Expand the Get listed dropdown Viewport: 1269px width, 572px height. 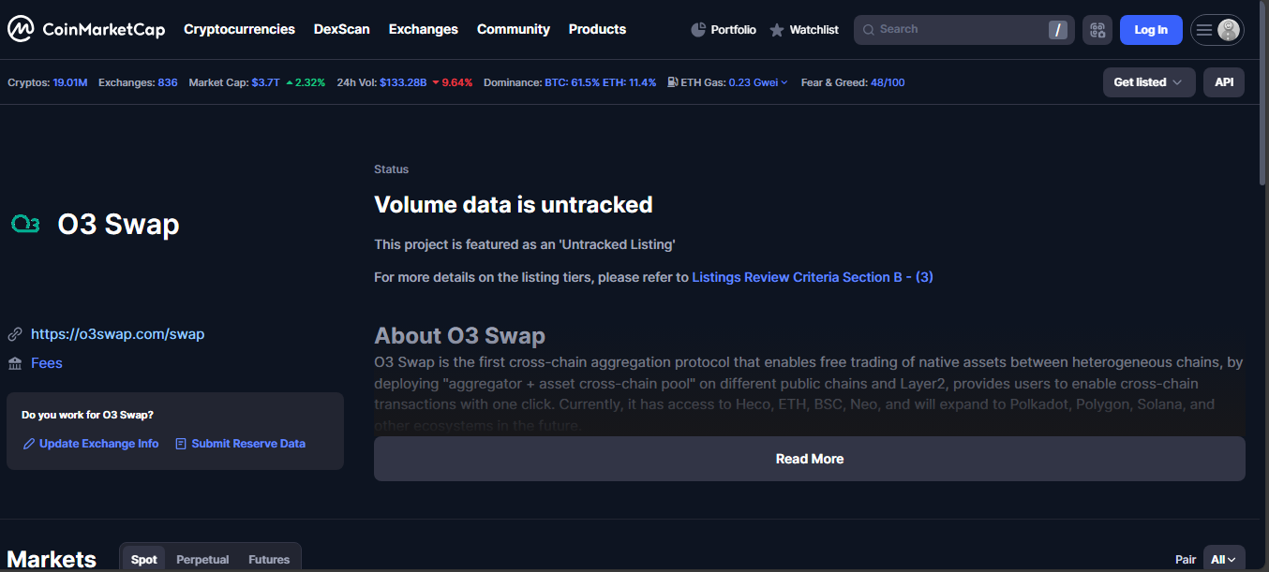[1148, 82]
